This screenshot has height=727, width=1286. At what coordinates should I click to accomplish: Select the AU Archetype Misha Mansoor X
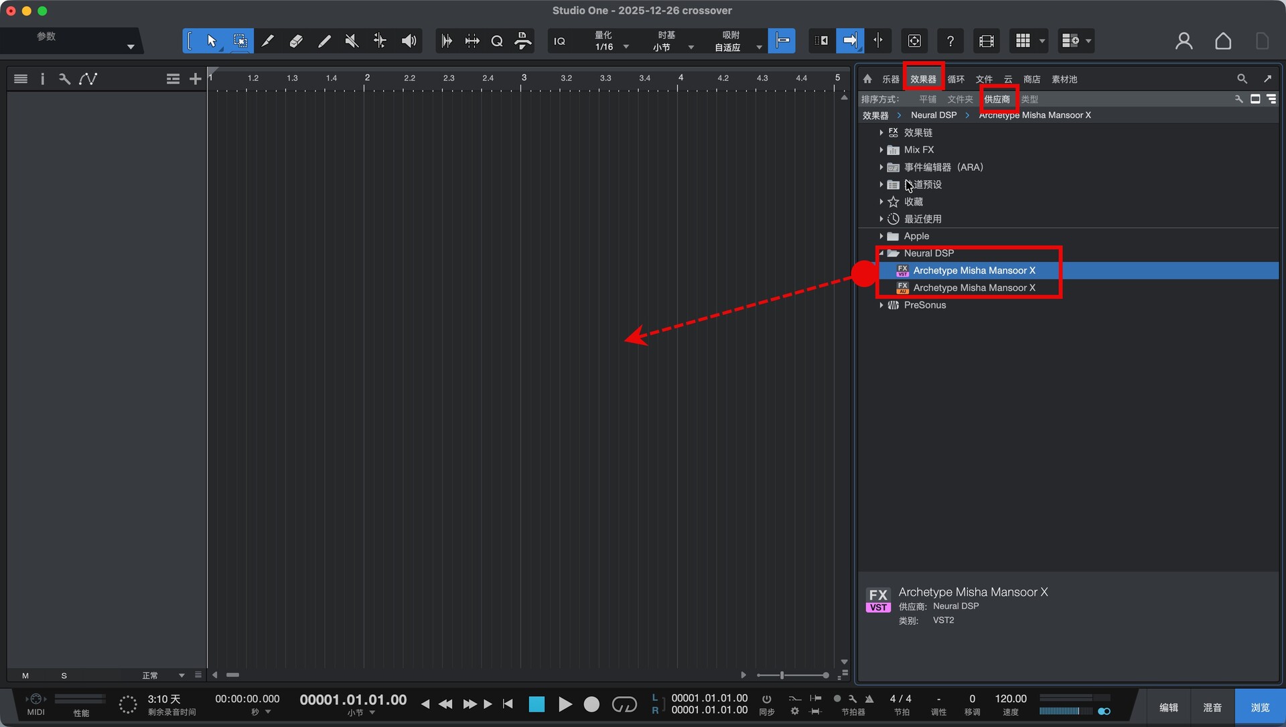pos(974,287)
